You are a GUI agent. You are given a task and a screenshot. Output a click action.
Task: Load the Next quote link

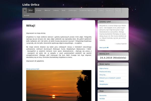point(104,47)
